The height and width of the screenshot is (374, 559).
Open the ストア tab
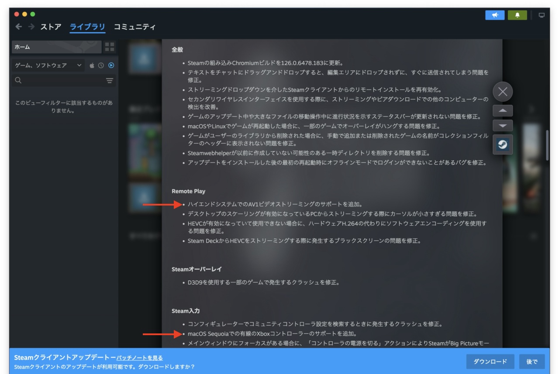point(51,27)
